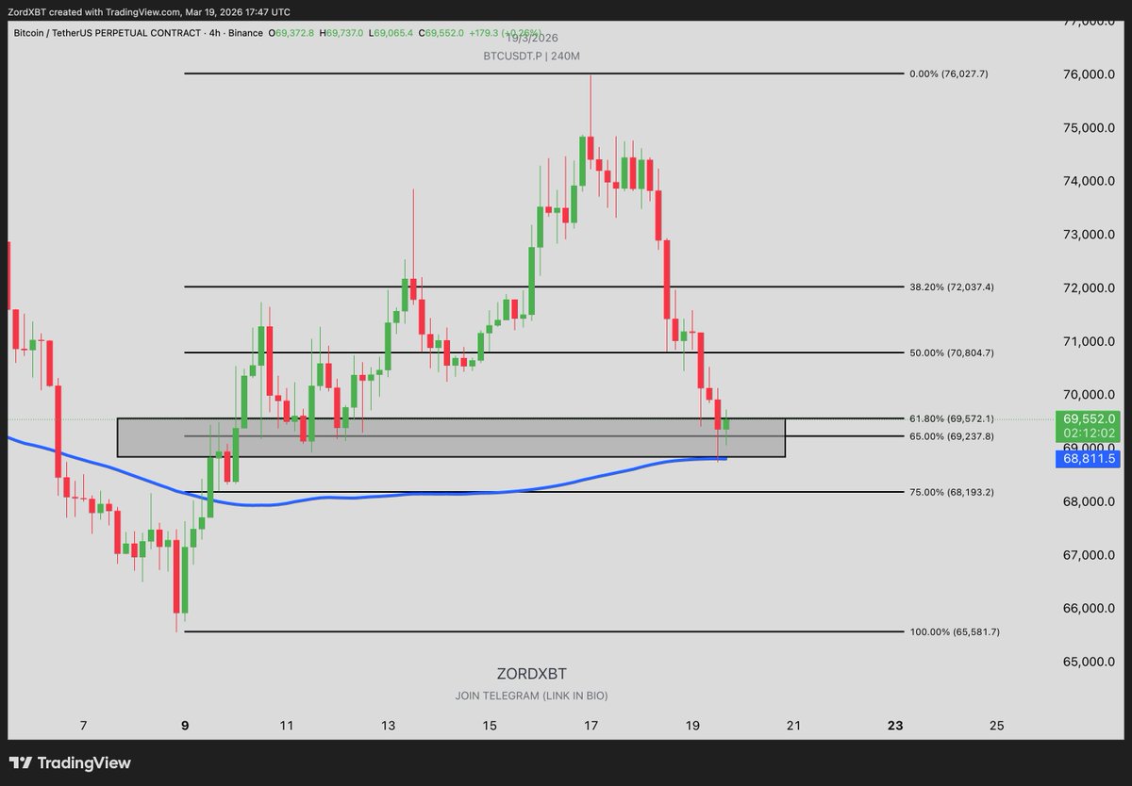Click date 25 on the time axis
This screenshot has height=786, width=1132.
996,725
